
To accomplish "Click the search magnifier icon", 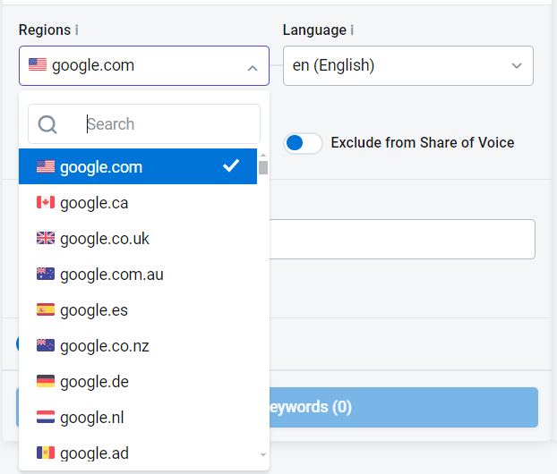I will tap(47, 124).
